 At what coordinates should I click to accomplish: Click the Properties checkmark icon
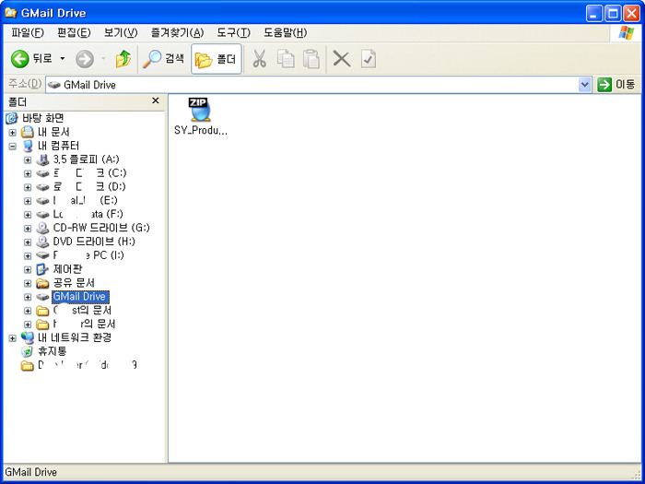[369, 59]
